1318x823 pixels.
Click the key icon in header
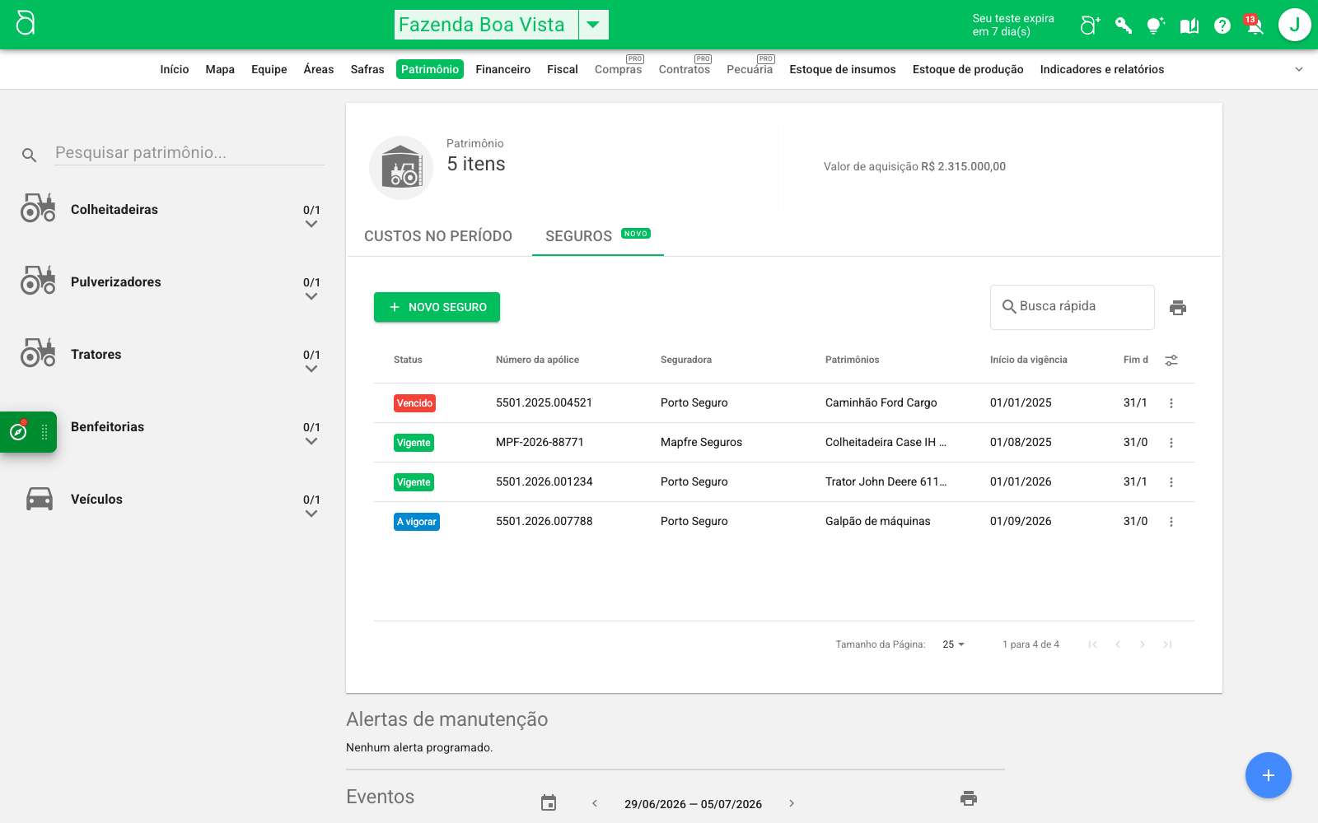click(1124, 26)
